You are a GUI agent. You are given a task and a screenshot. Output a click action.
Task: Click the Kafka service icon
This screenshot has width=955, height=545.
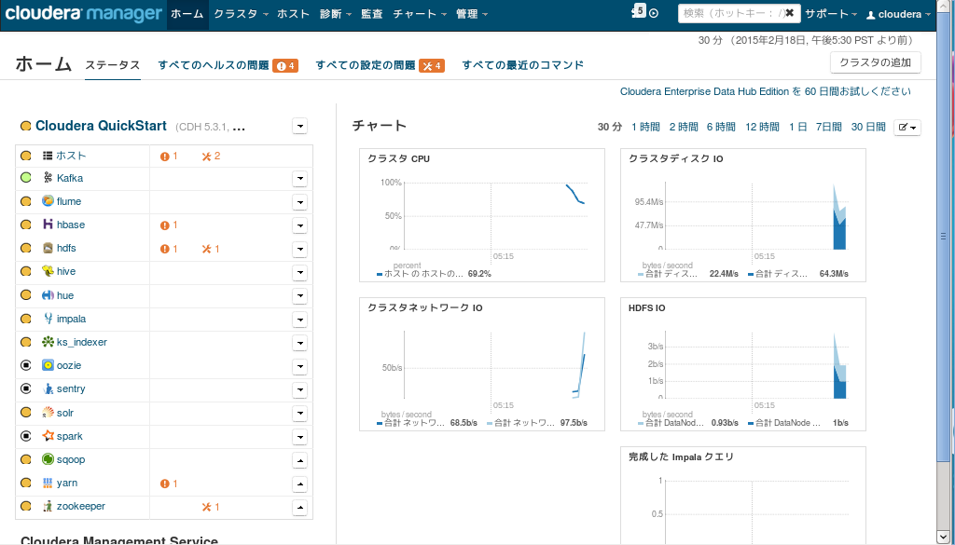click(x=48, y=178)
